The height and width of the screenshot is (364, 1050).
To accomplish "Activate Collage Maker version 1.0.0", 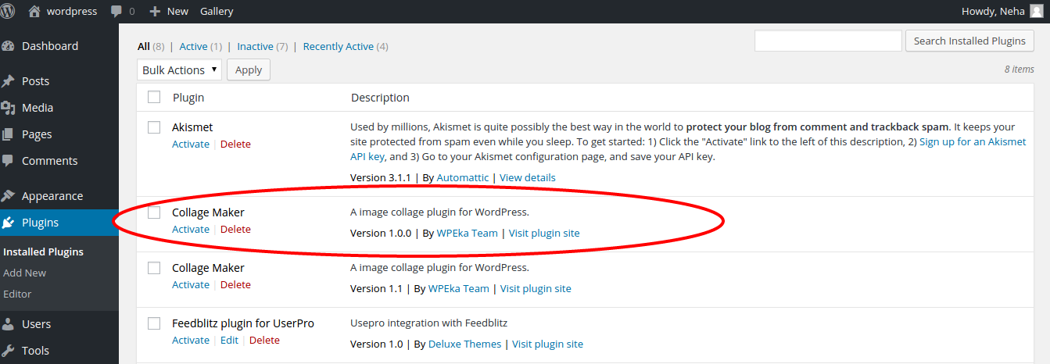I will pos(190,229).
